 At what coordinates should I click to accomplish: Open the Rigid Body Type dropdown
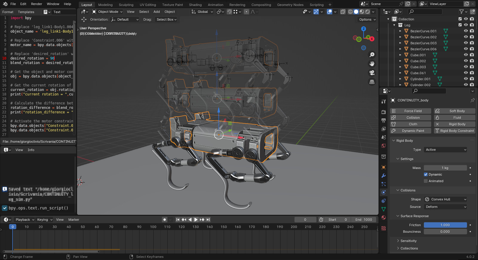[x=445, y=150]
